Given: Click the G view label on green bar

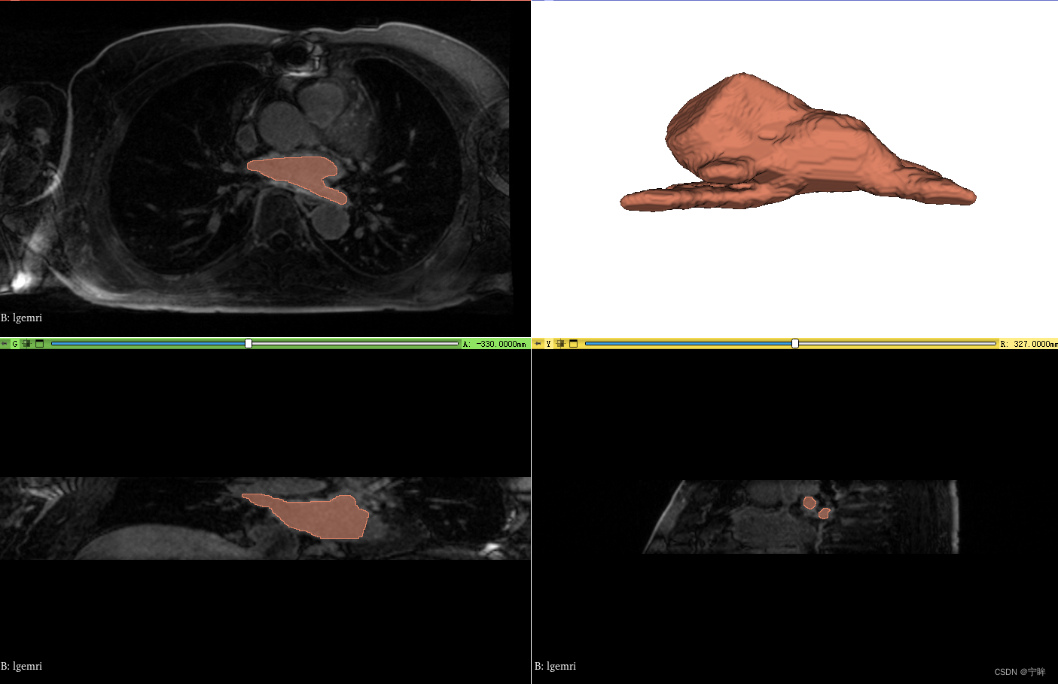Looking at the screenshot, I should coord(14,344).
